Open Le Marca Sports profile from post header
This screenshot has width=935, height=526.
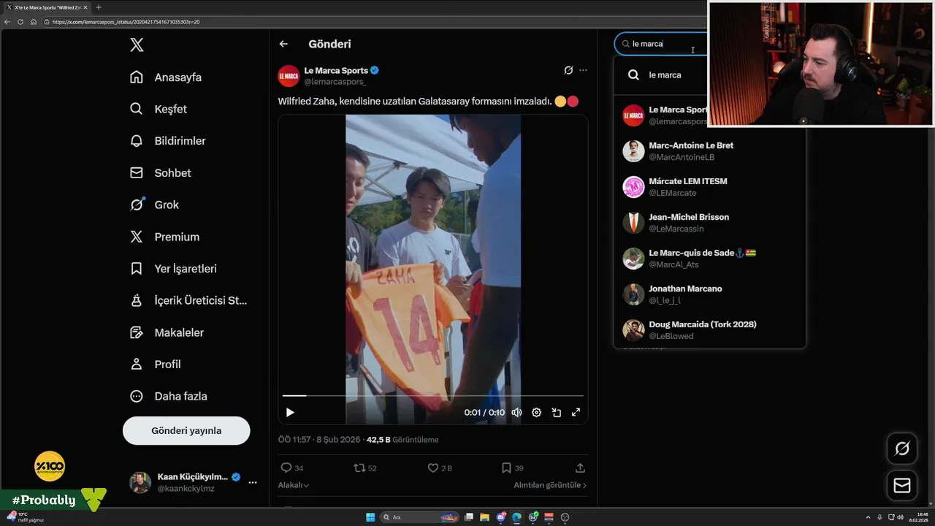336,70
